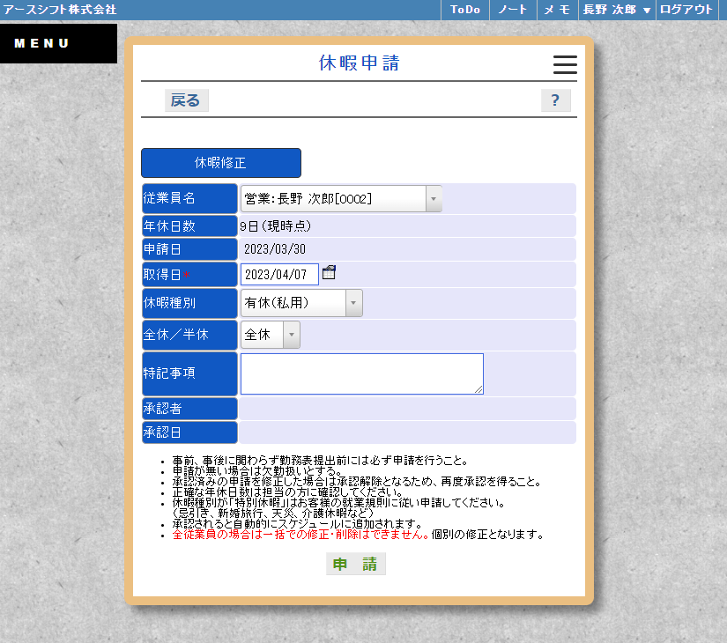
Task: Click the ToDo menu item
Action: pyautogui.click(x=464, y=10)
